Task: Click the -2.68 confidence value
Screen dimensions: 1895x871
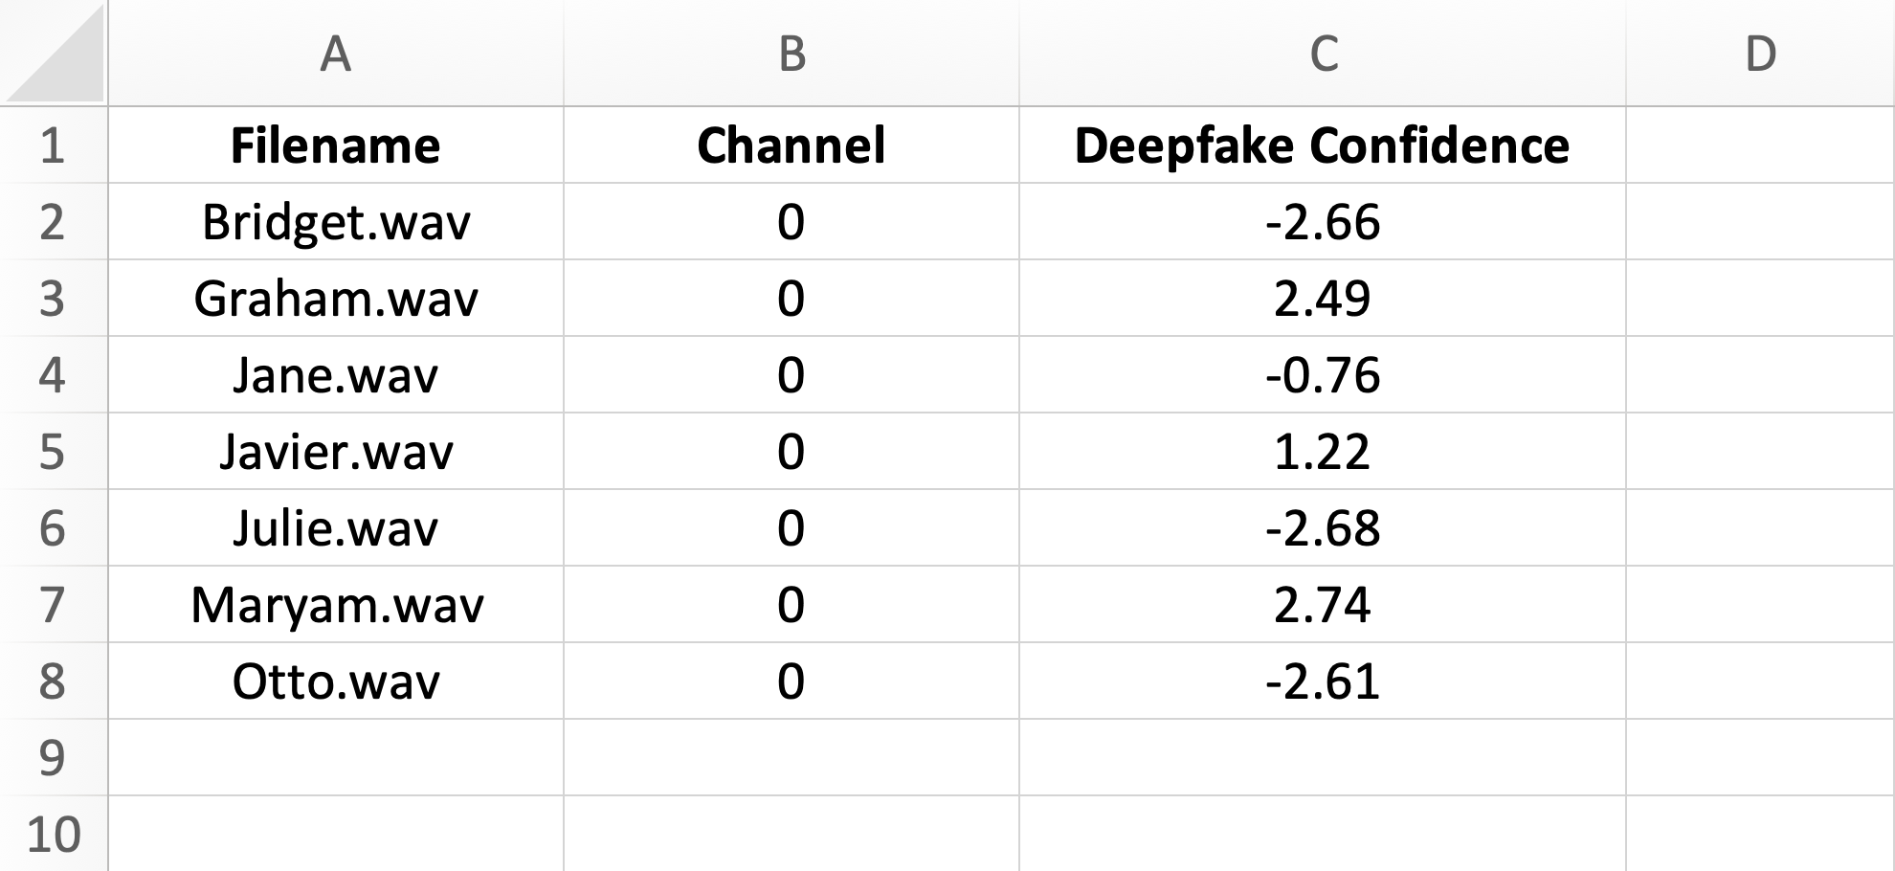Action: [x=1323, y=527]
